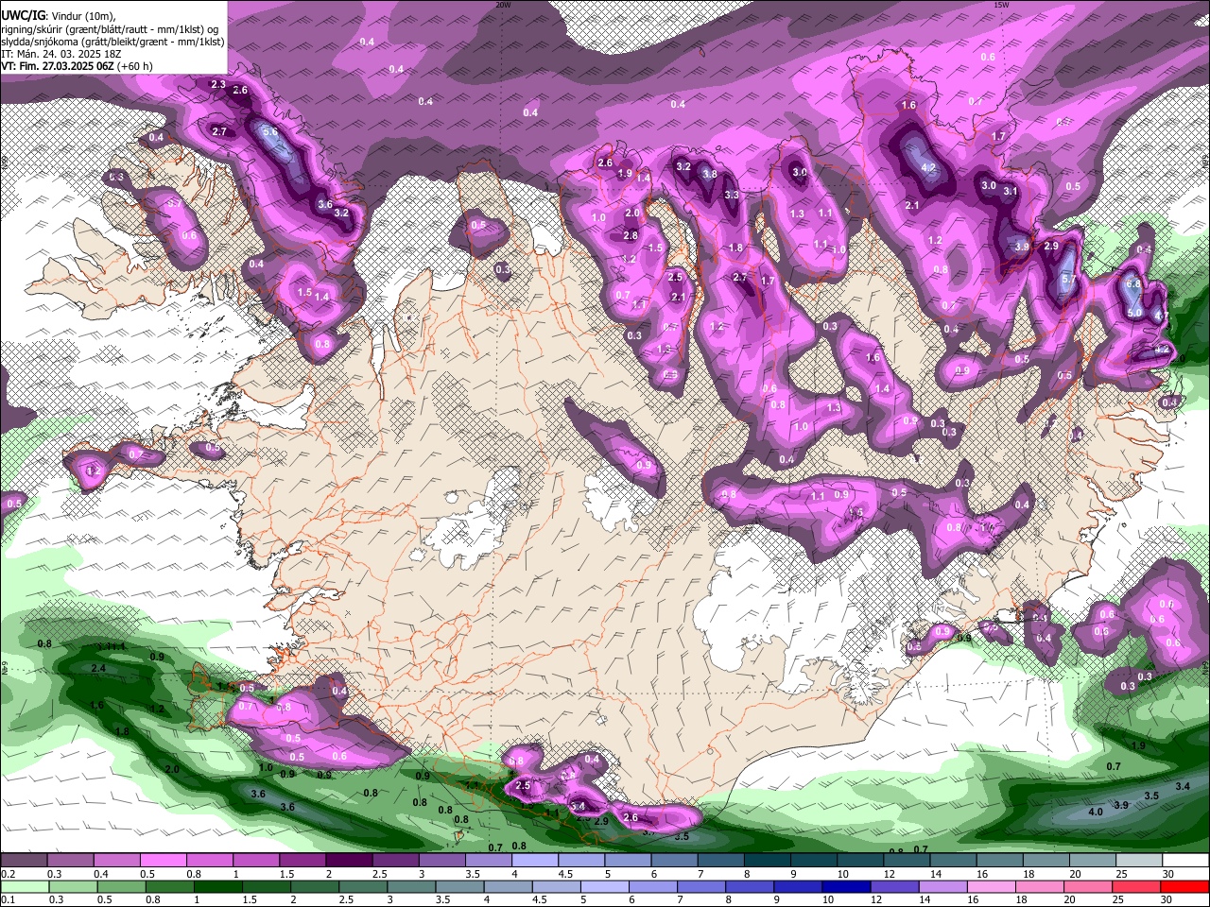Click the 20W longitude label at top
This screenshot has height=907, width=1210.
[503, 4]
